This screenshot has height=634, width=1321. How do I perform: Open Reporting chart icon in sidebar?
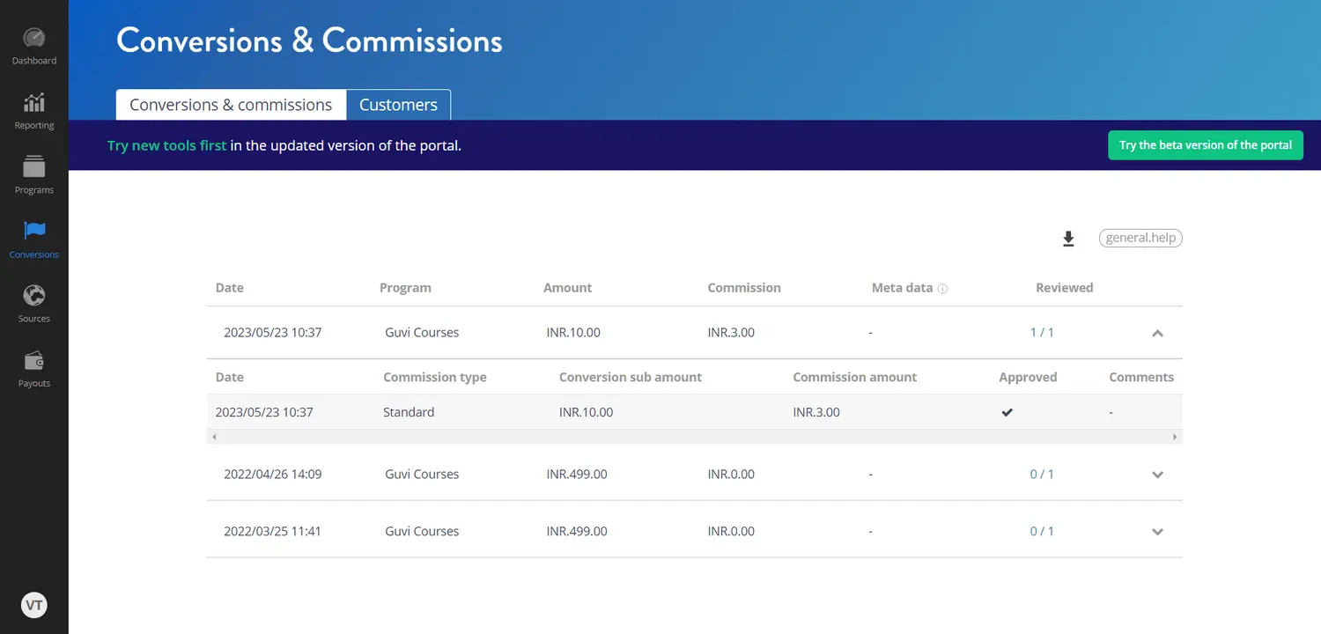coord(33,104)
